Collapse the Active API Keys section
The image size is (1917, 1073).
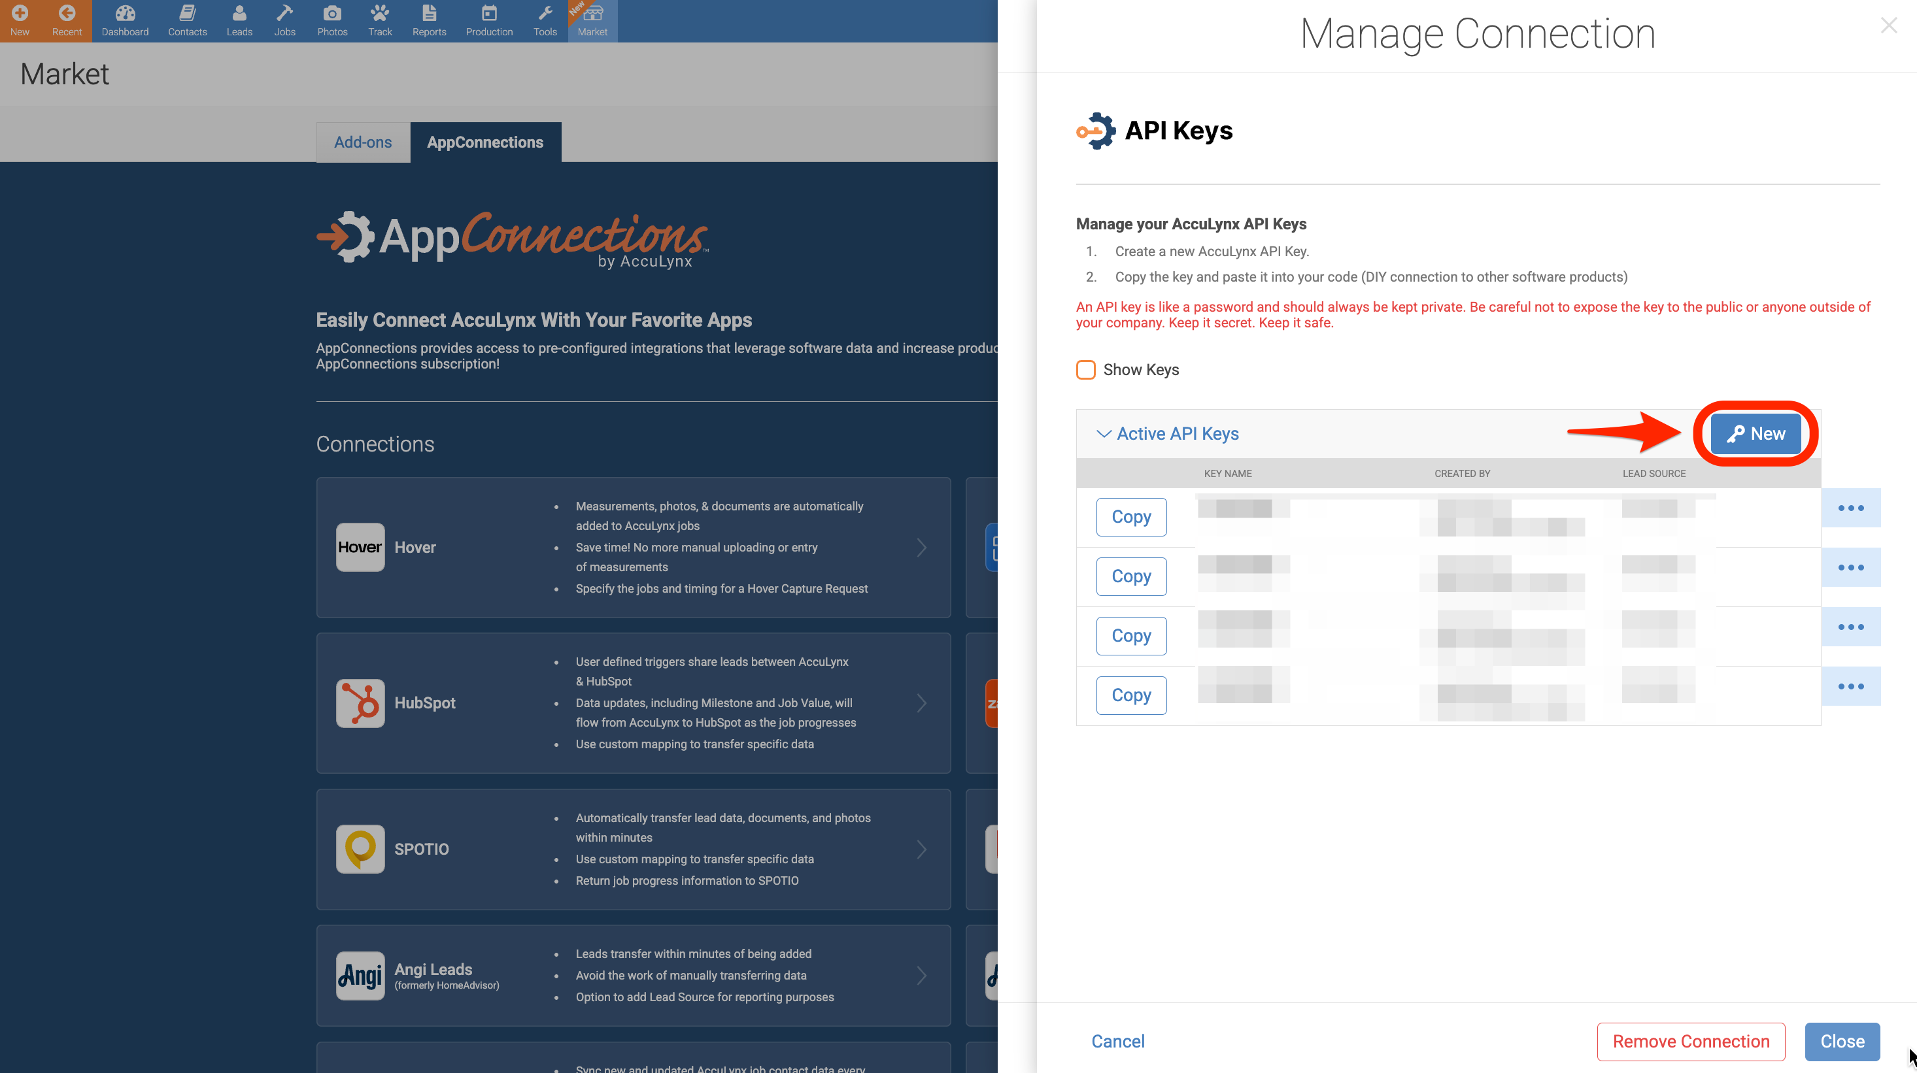[1104, 433]
